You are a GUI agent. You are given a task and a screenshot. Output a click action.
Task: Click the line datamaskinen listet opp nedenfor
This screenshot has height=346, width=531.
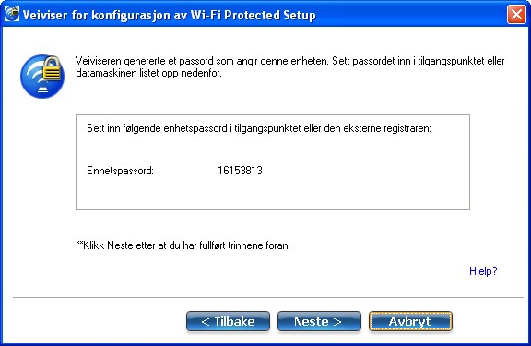148,73
